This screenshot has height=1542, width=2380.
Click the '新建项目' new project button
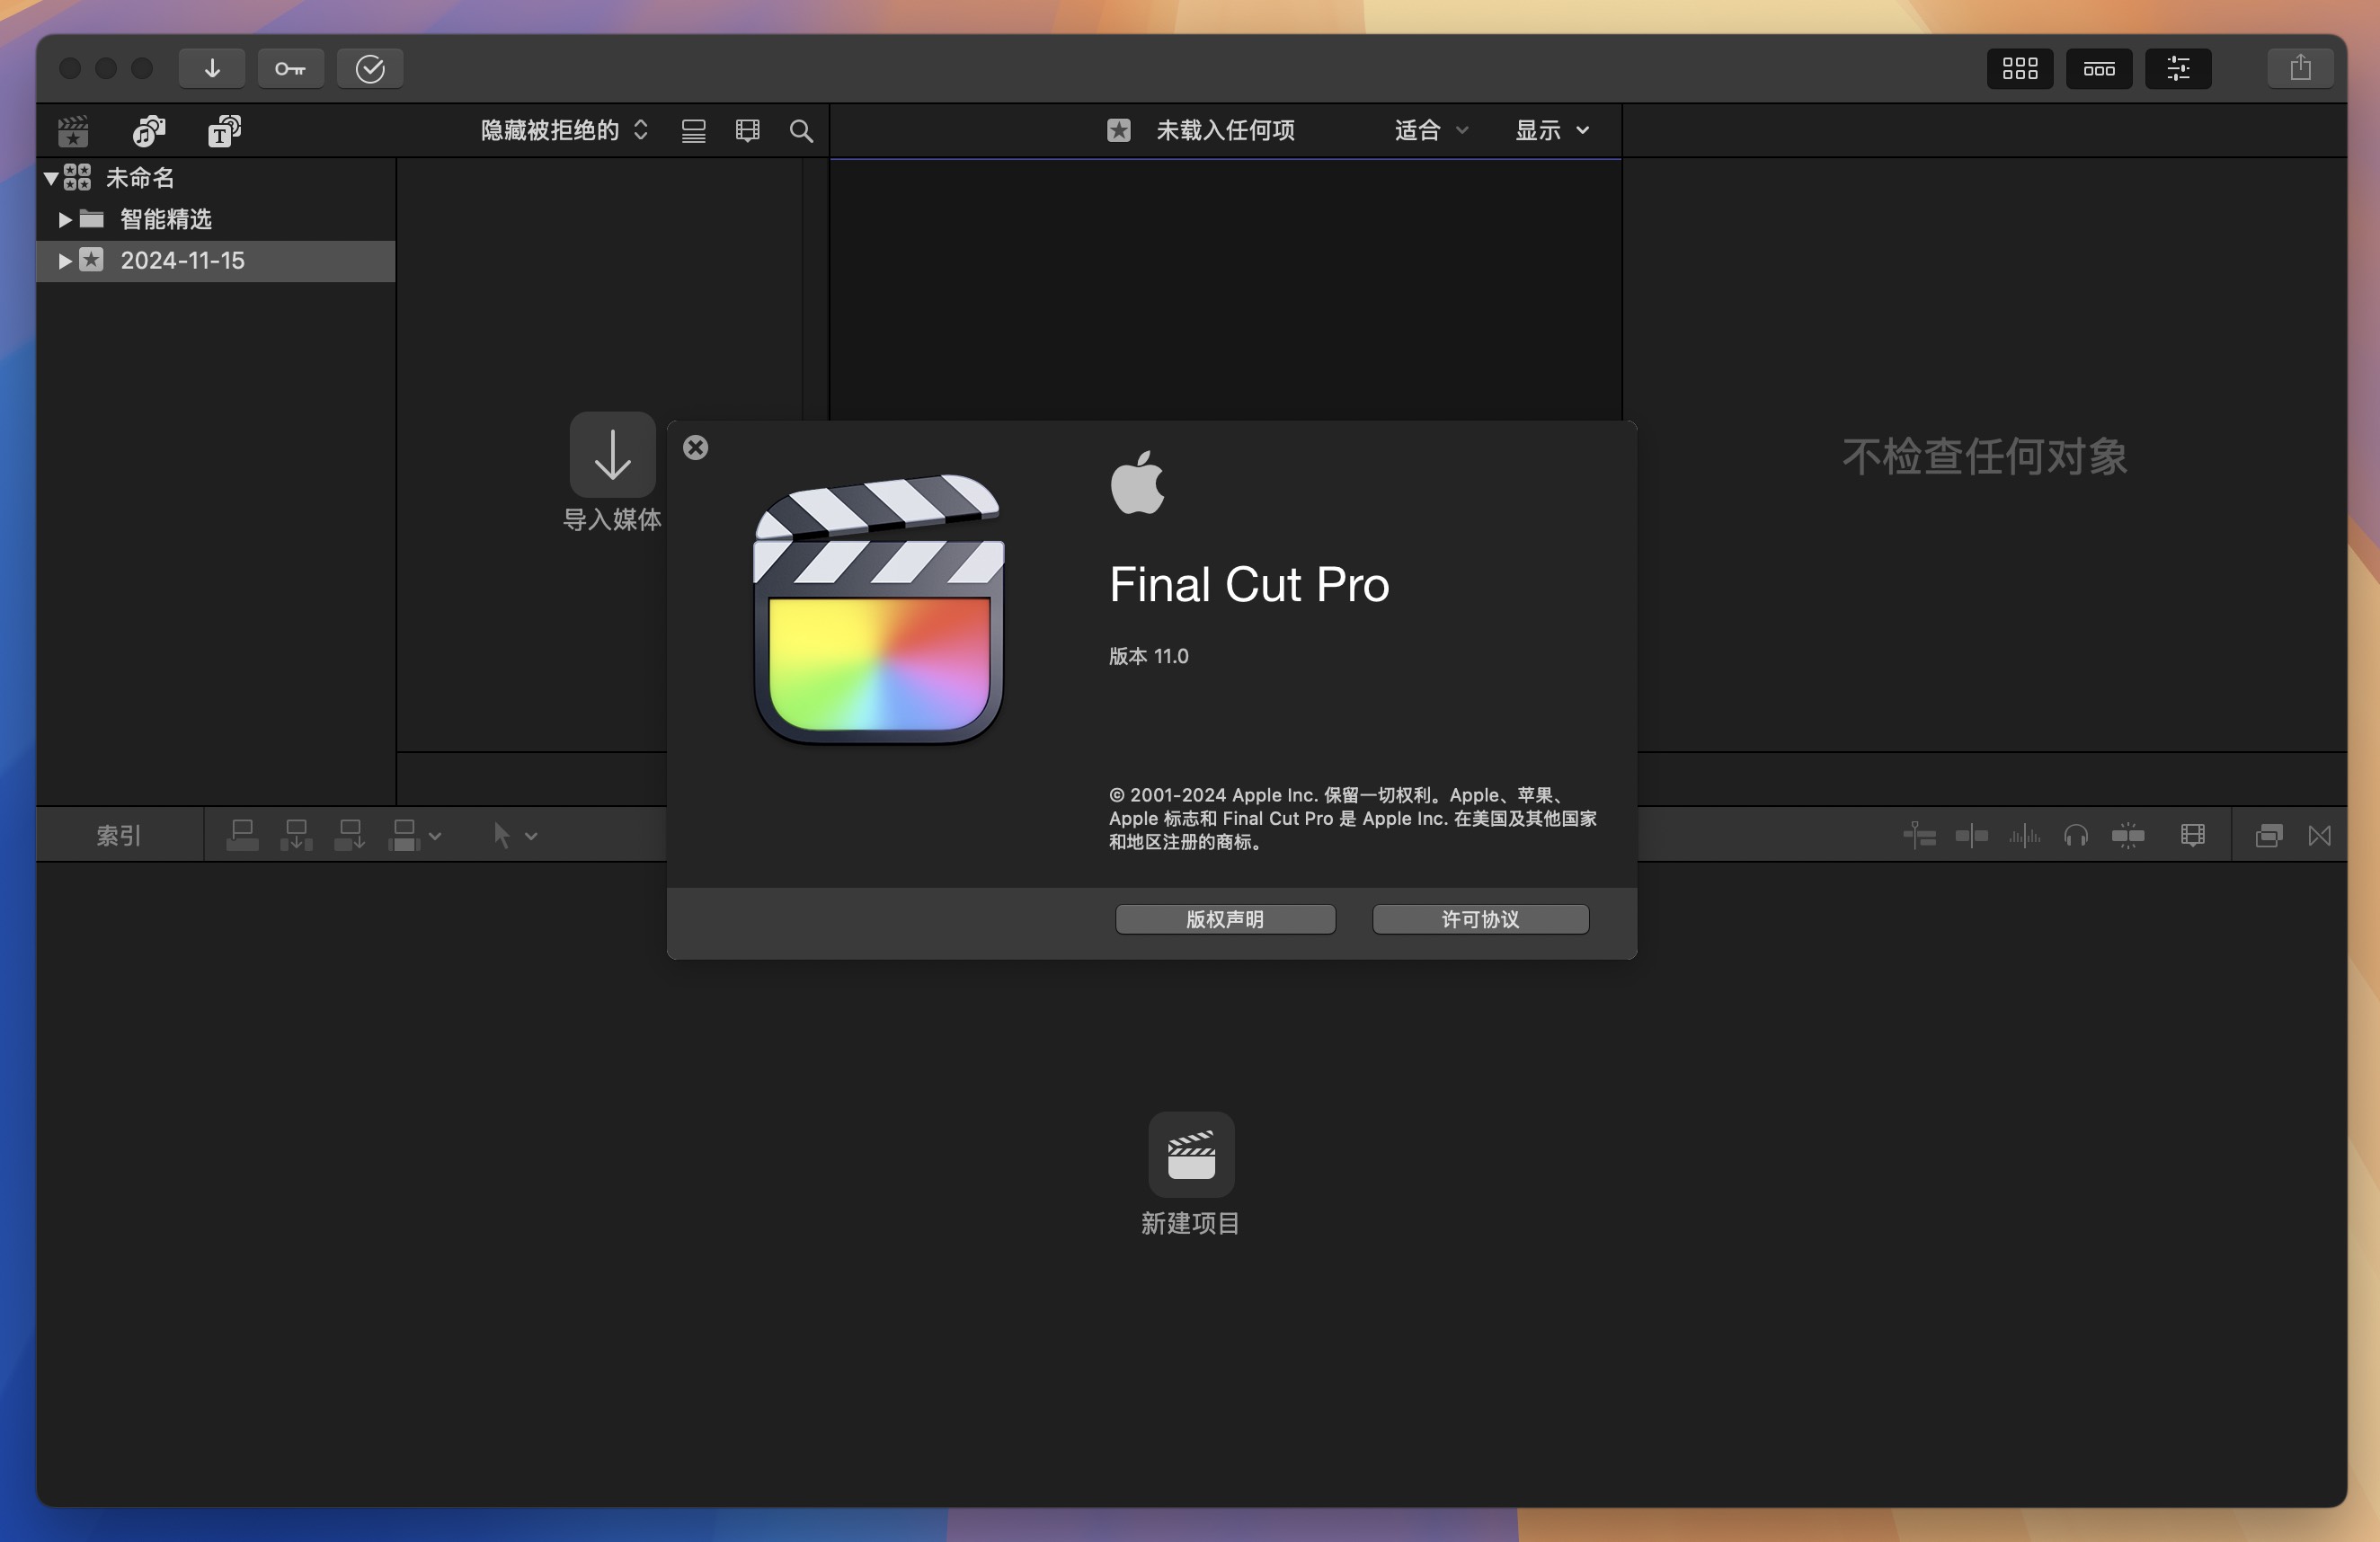point(1191,1174)
